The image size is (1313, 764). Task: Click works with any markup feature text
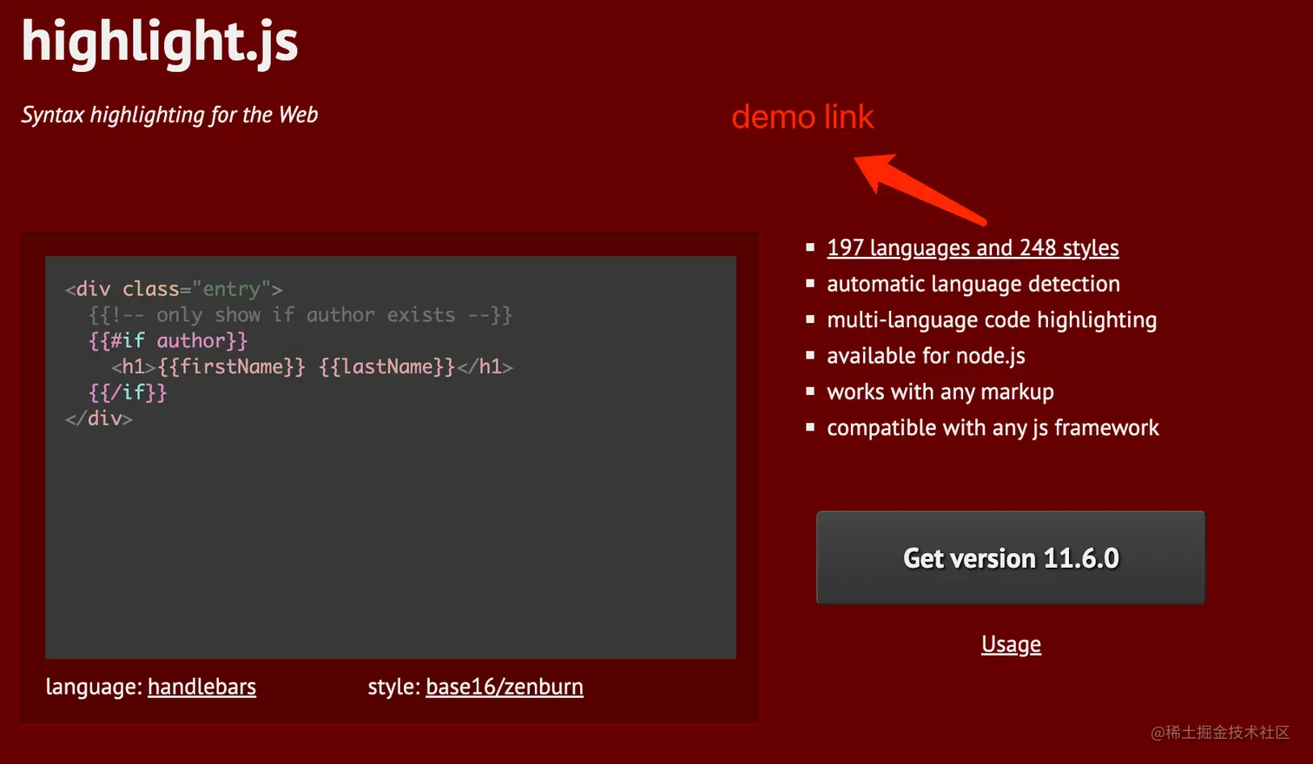[x=940, y=392]
